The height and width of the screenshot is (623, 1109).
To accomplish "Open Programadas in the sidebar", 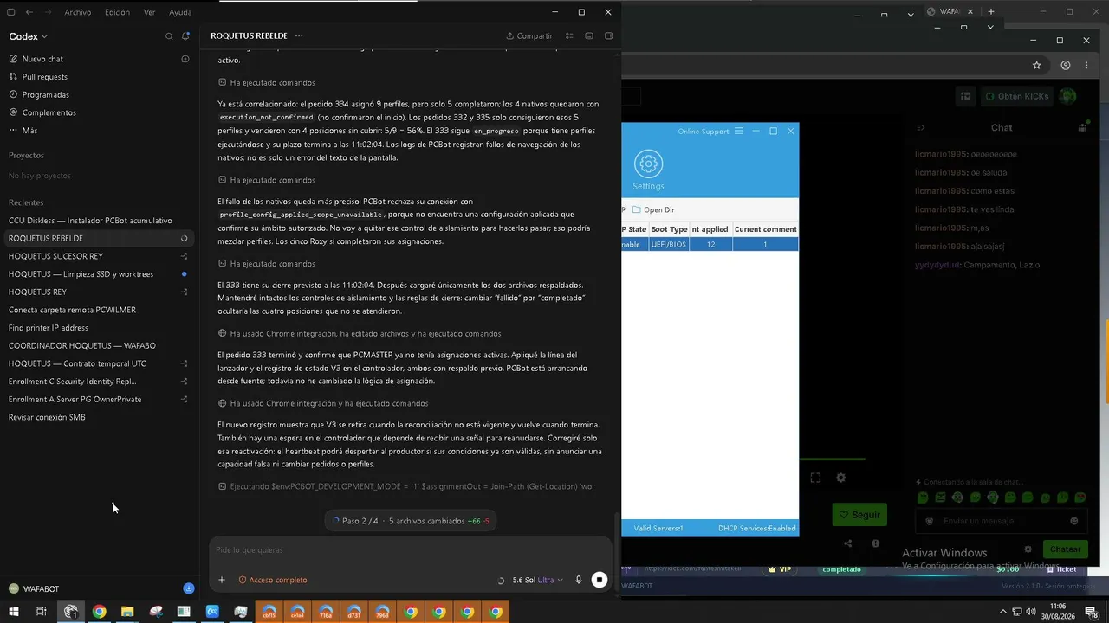I will [x=45, y=94].
